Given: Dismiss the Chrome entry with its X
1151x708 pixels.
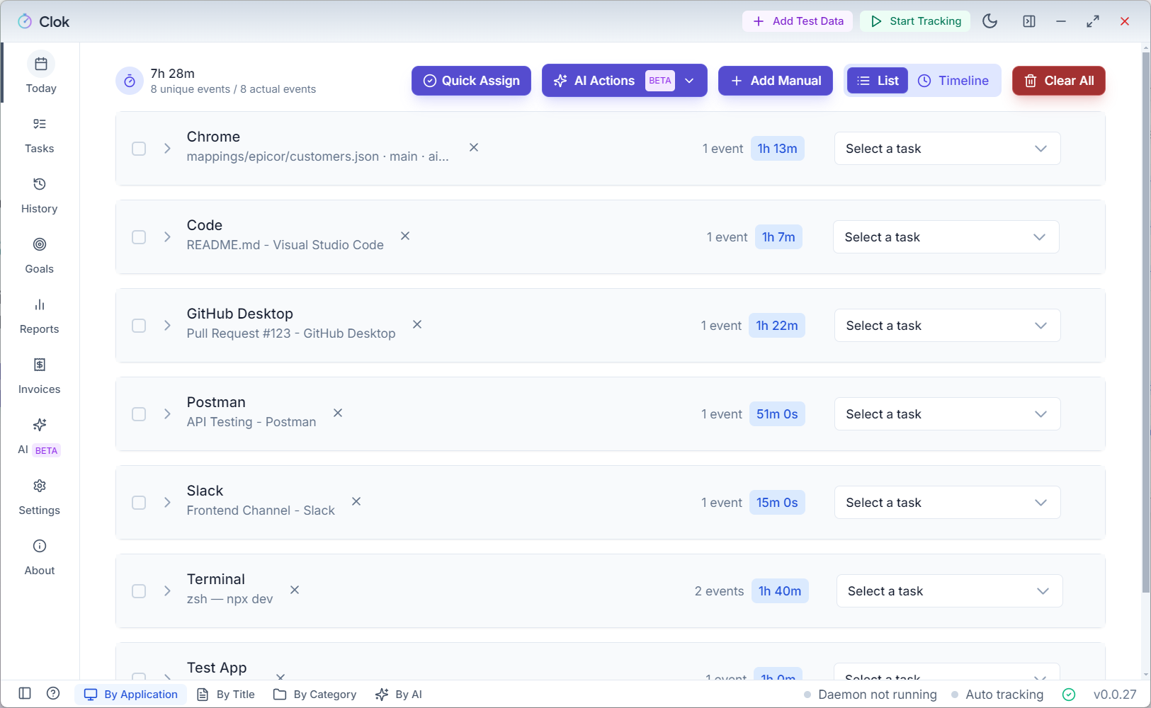Looking at the screenshot, I should coord(474,147).
